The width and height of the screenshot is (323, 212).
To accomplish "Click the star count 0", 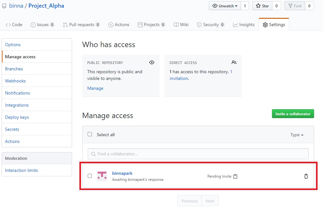I will click(277, 6).
